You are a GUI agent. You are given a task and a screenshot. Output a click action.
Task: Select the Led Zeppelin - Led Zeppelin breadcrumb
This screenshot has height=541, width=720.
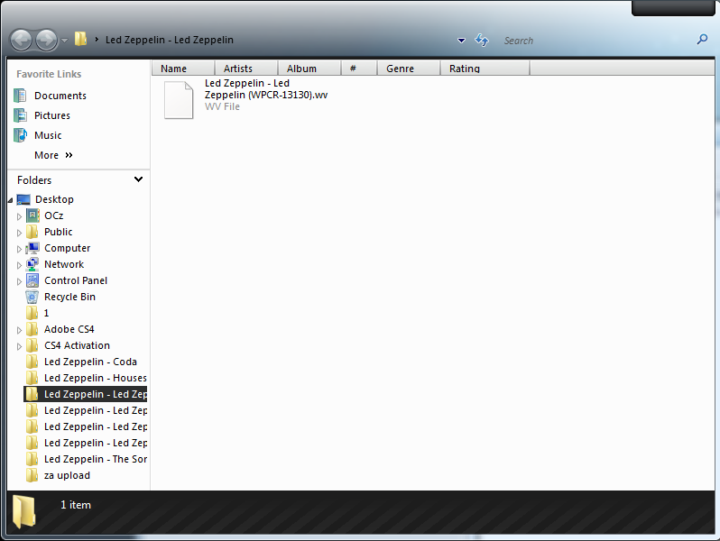coord(170,40)
